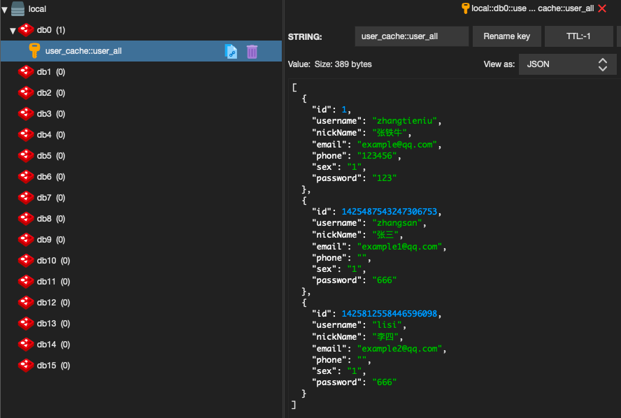Click the password value "123"
The width and height of the screenshot is (621, 418).
click(384, 178)
